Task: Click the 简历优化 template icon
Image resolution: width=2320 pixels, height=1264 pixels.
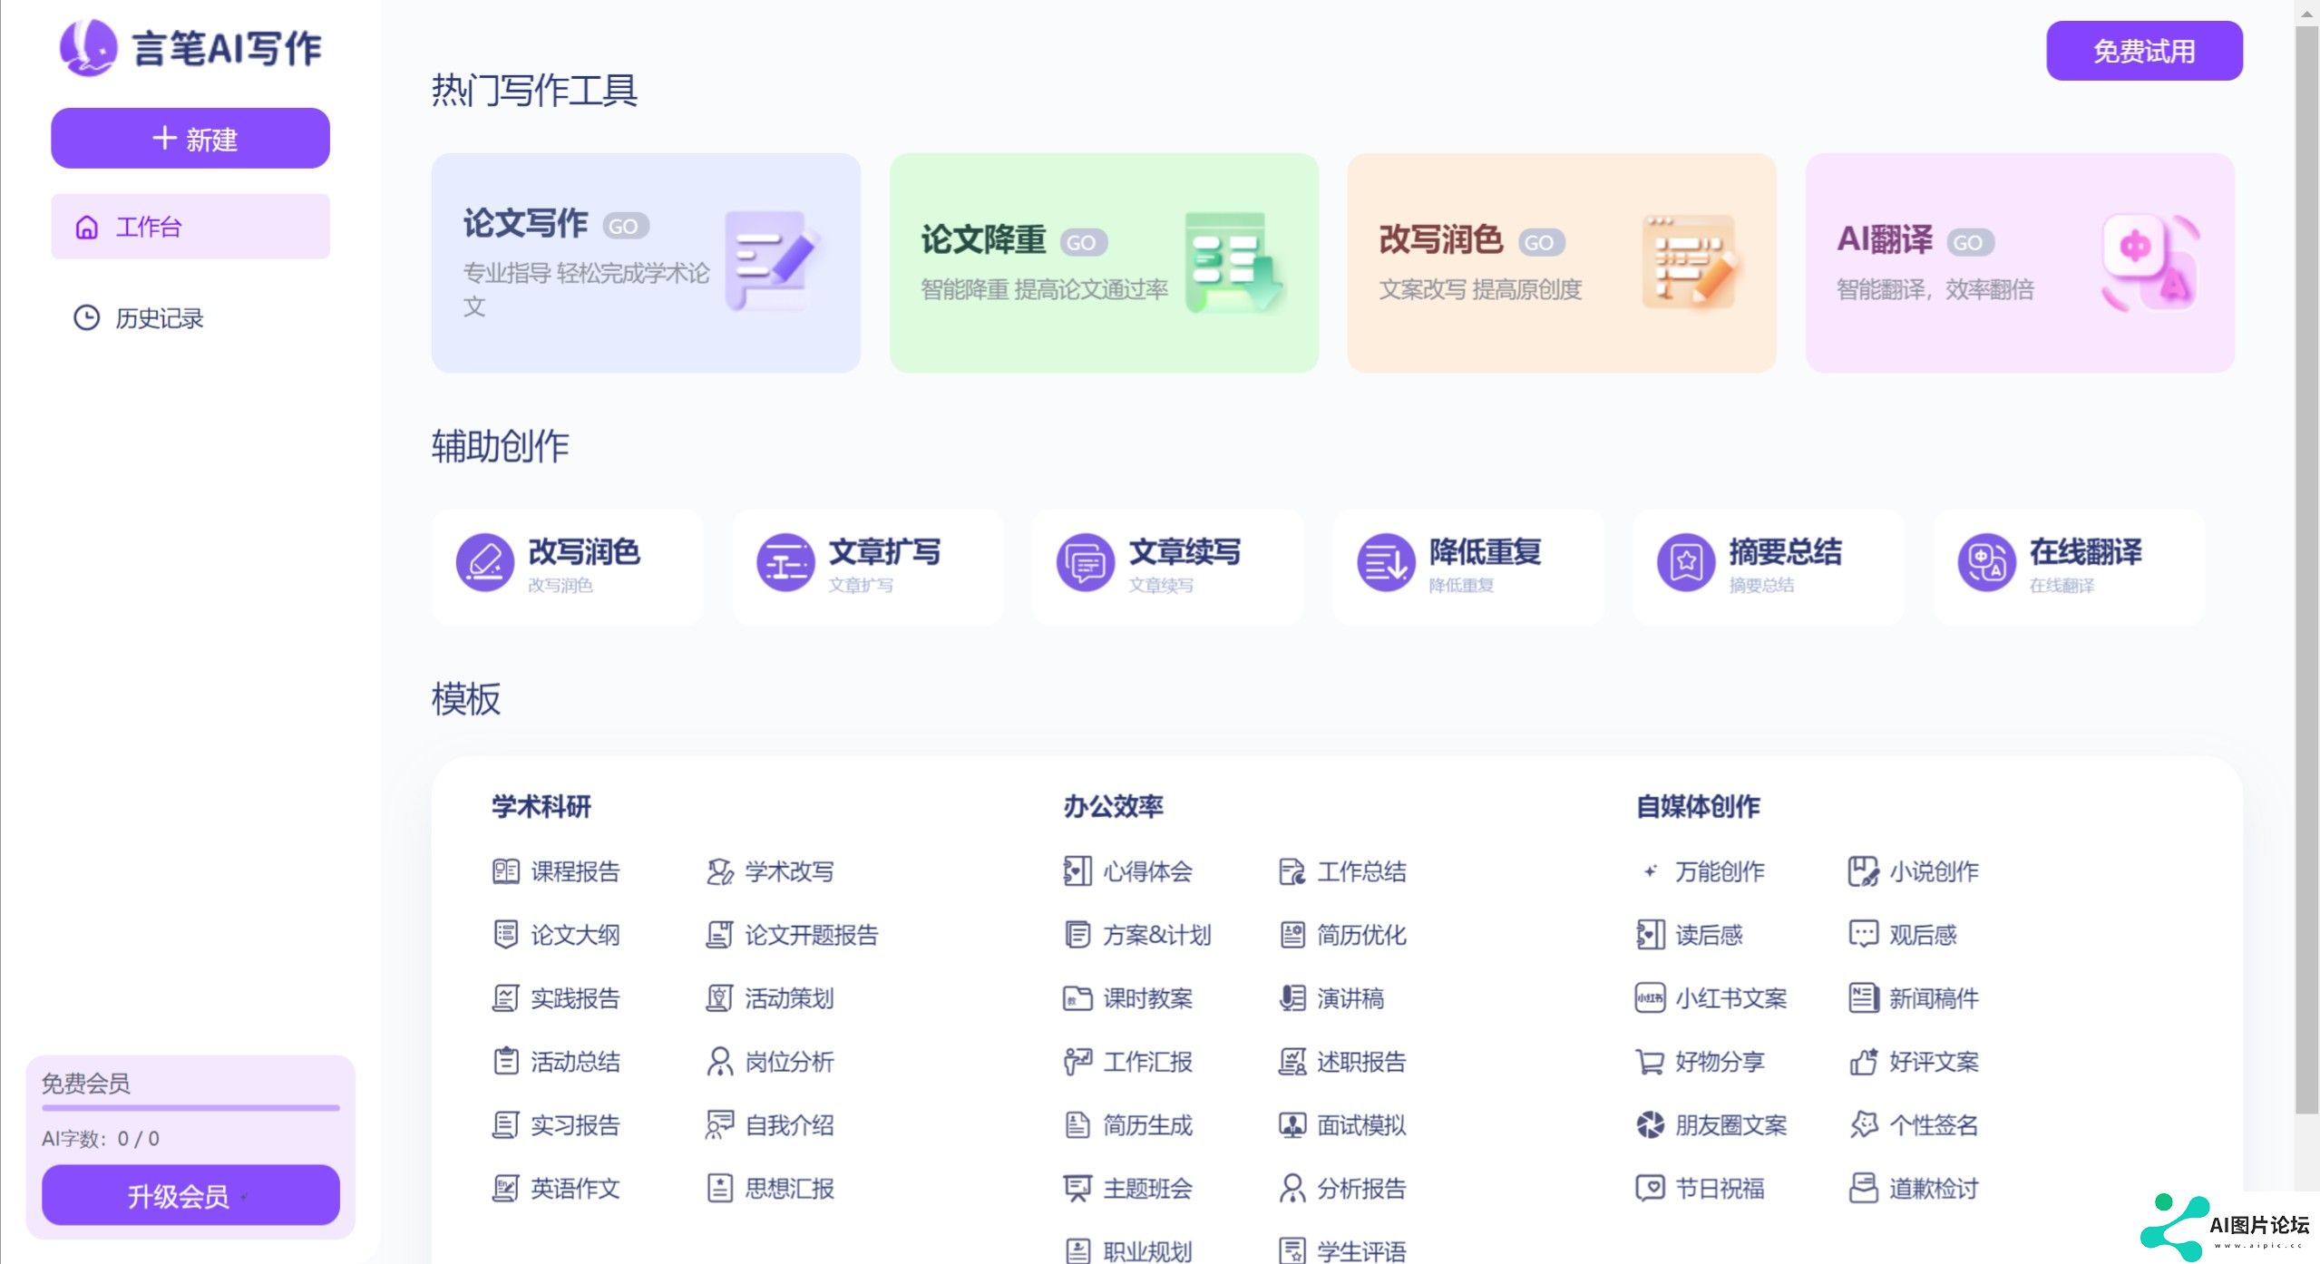Action: coord(1292,935)
